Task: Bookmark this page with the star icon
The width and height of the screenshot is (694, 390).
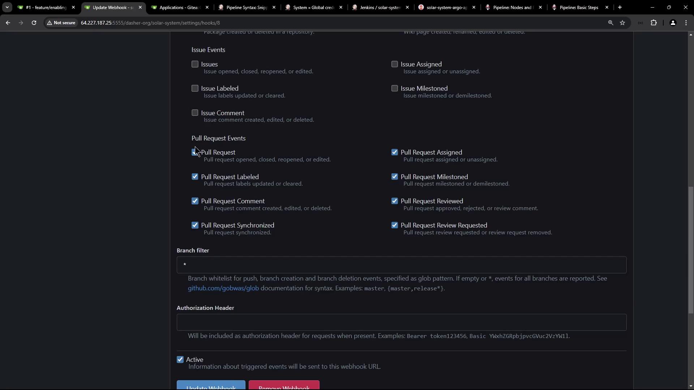Action: click(x=622, y=23)
